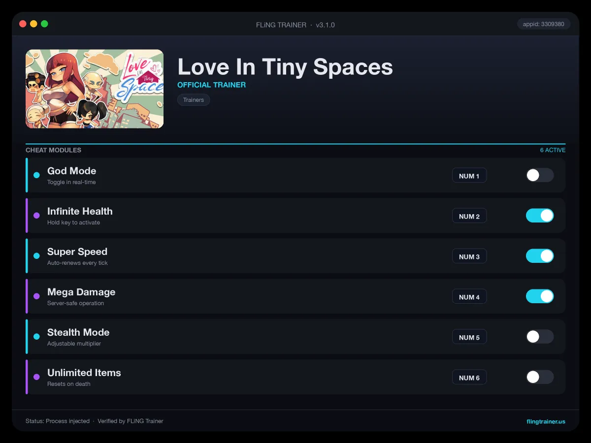The width and height of the screenshot is (591, 443).
Task: Click the Super Speed cyan dot
Action: [36, 256]
